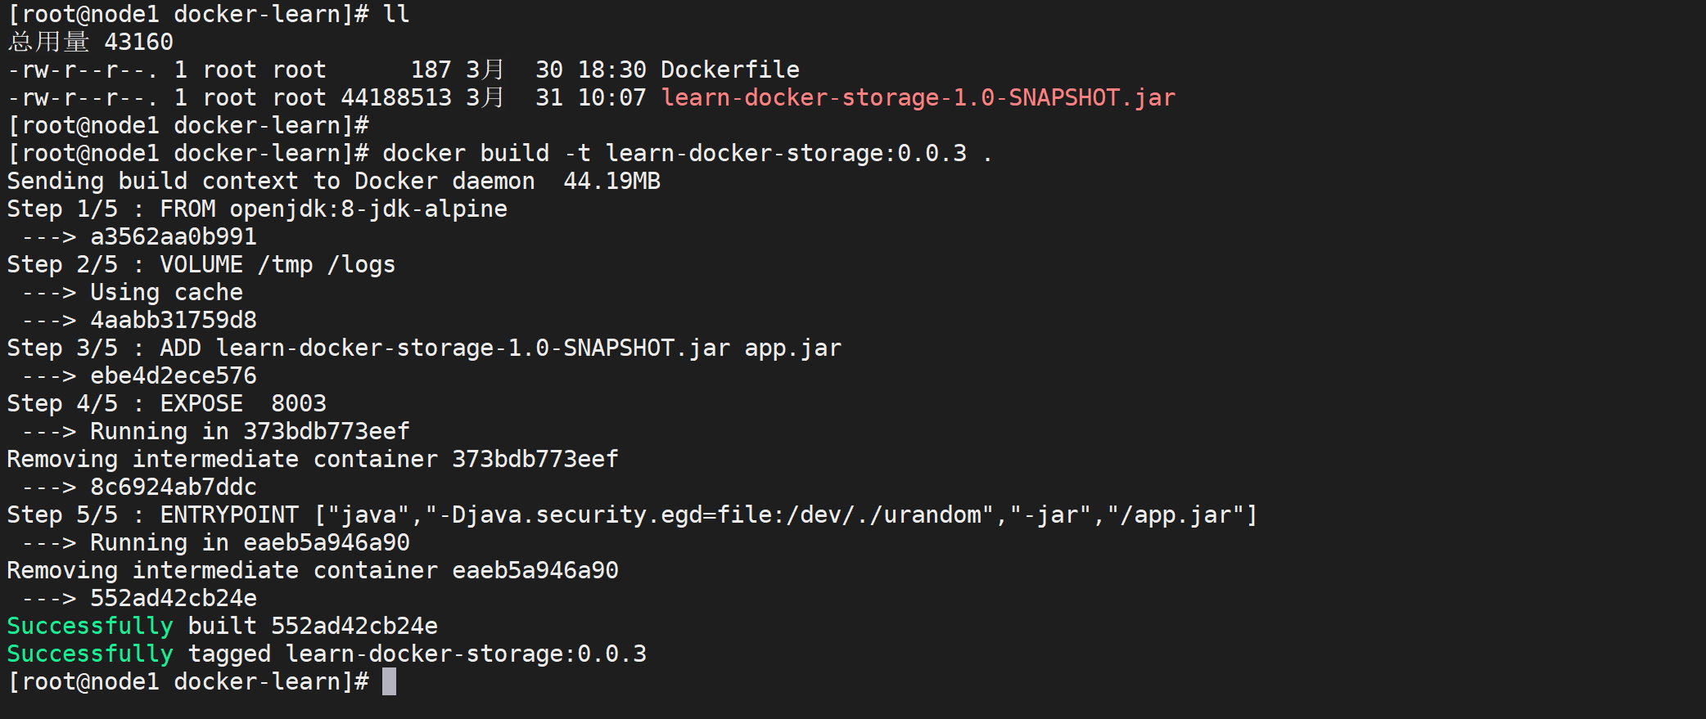Click the file size 44188513 in listing
Image resolution: width=1706 pixels, height=719 pixels.
click(396, 98)
